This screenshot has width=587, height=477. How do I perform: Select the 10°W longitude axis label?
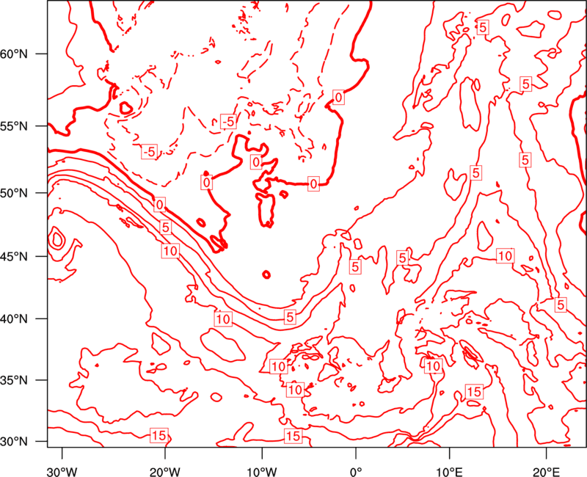click(262, 471)
